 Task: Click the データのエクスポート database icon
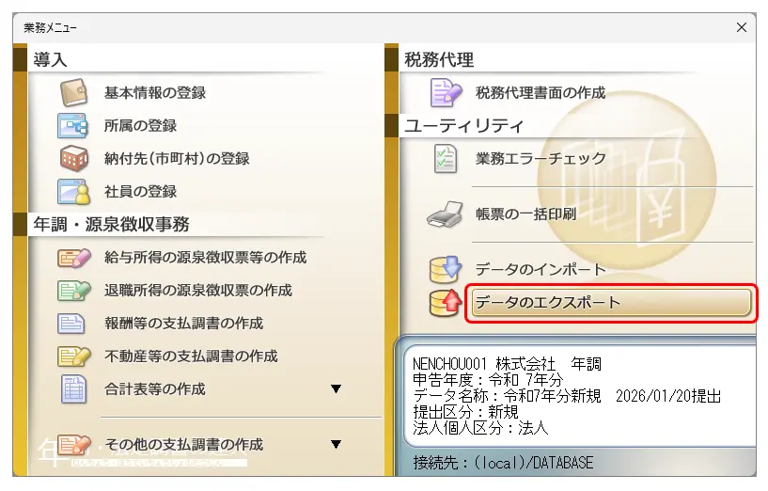click(446, 303)
